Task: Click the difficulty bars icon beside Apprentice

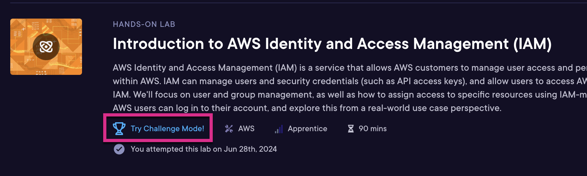Action: pos(279,129)
